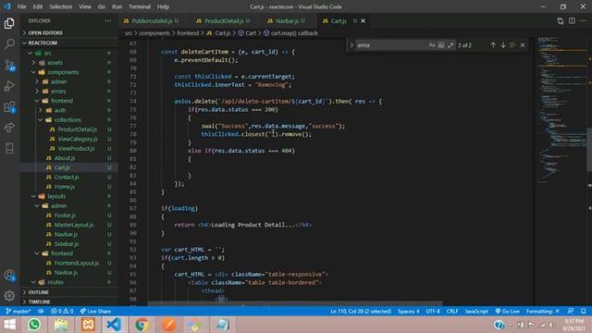
Task: Open the Explorer view in activity bar
Action: pyautogui.click(x=9, y=23)
